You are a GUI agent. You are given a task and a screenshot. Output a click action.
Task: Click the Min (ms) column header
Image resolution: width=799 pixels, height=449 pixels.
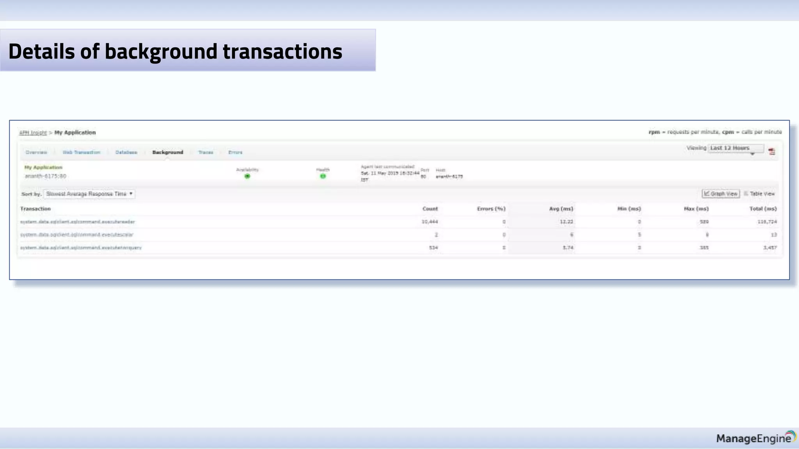point(629,209)
